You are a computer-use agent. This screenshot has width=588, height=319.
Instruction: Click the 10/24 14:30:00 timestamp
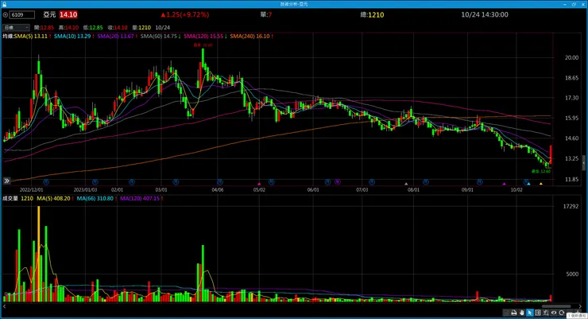tap(485, 14)
